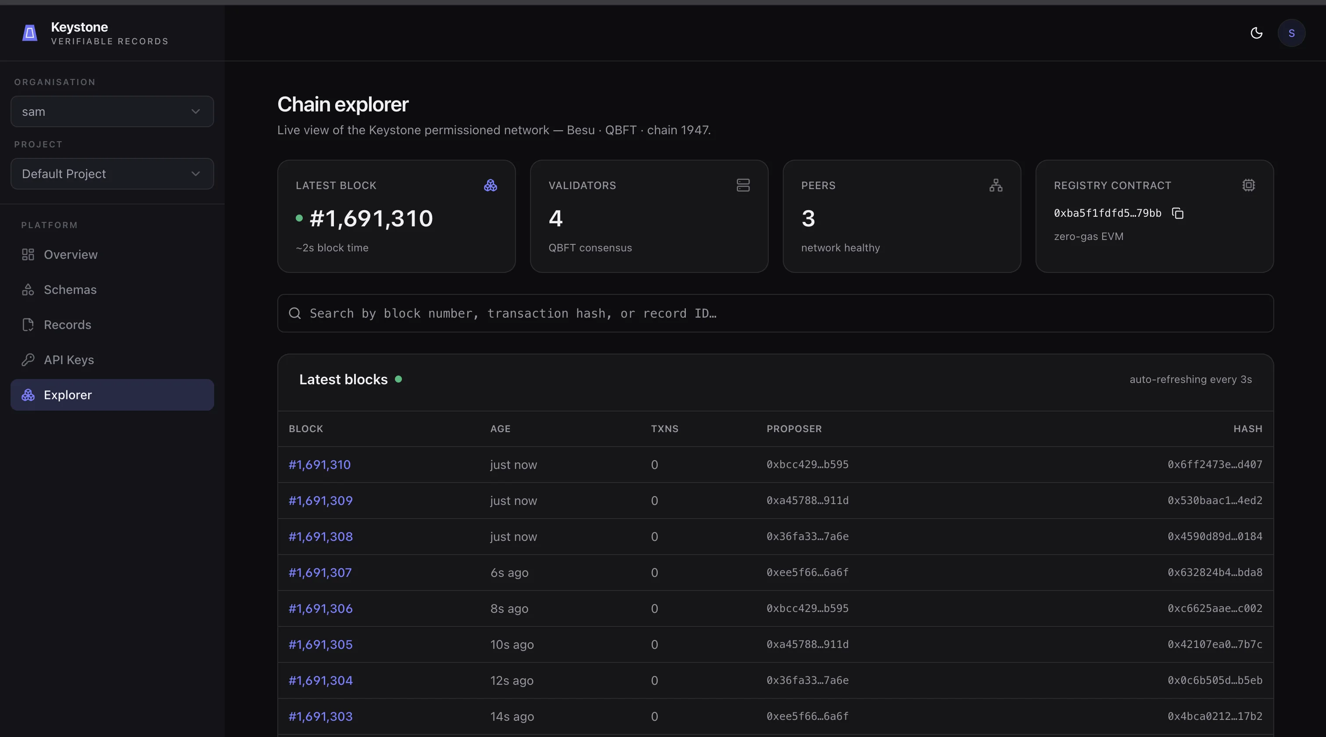Click the Registry Contract chip icon
Viewport: 1326px width, 737px height.
pyautogui.click(x=1248, y=185)
